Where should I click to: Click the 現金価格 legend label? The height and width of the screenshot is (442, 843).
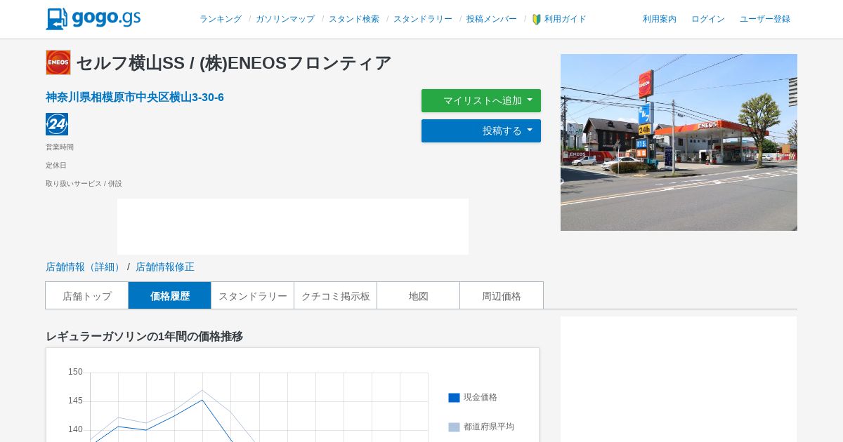pos(481,397)
